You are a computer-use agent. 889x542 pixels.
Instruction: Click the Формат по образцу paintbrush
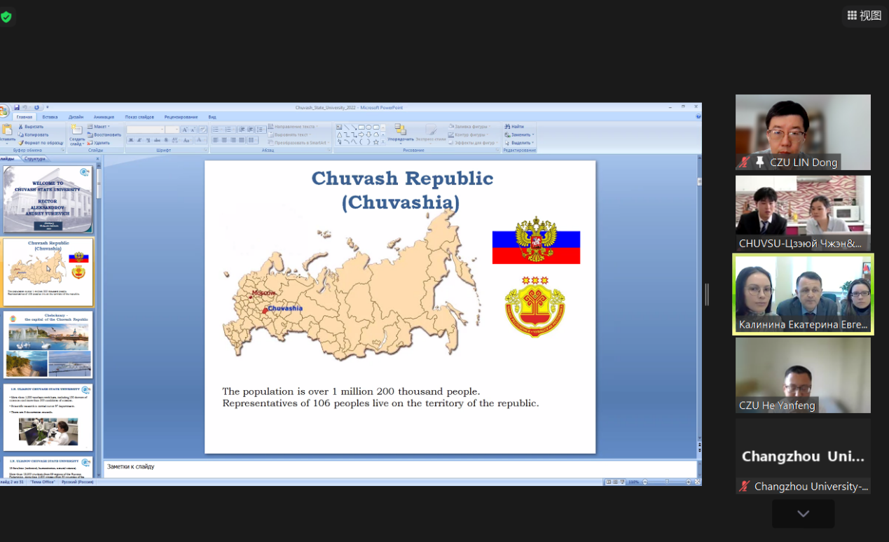click(21, 142)
